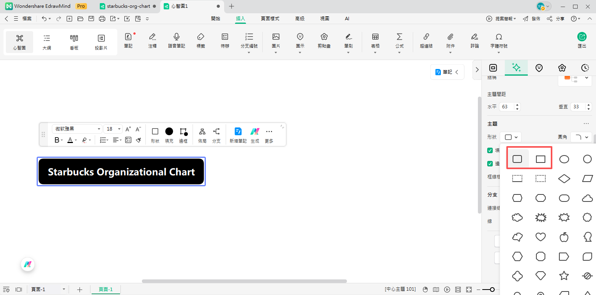Toggle the border checkbox in the topic section
Viewport: 596px width, 295px height.
click(x=490, y=164)
